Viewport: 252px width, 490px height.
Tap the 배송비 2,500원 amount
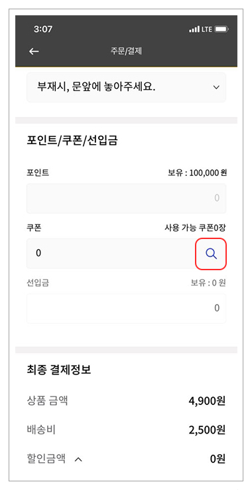pyautogui.click(x=207, y=430)
